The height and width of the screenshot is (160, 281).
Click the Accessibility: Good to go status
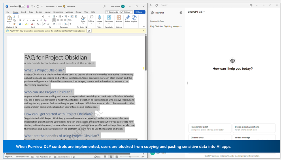64,157
